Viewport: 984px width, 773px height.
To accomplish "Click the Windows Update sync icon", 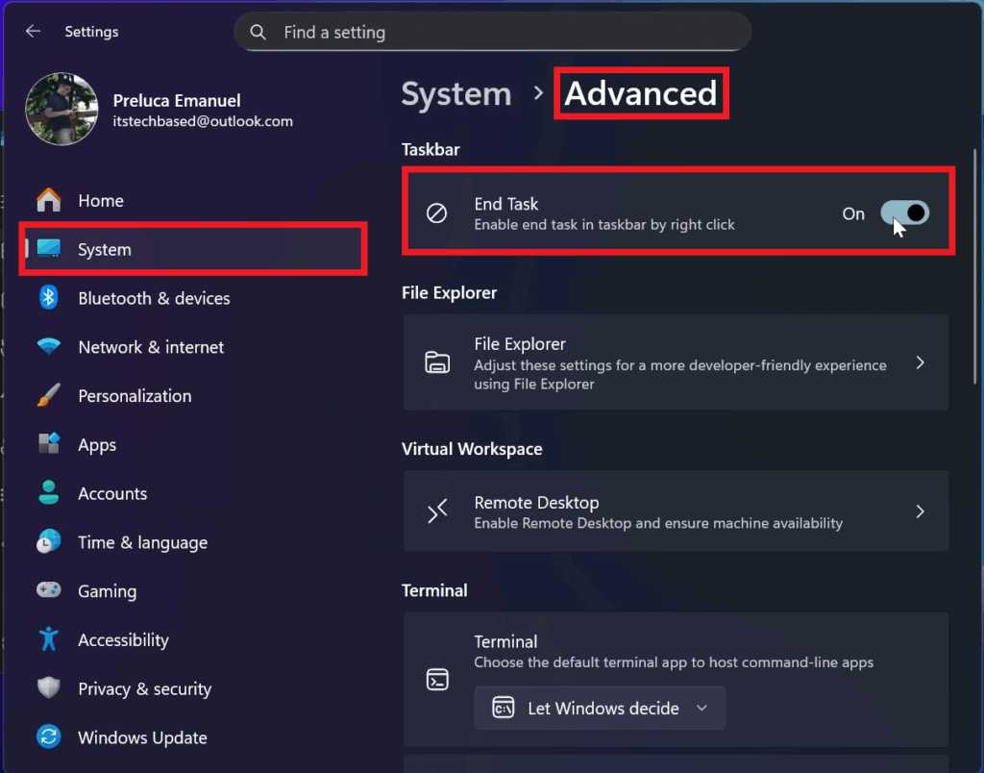I will click(48, 737).
